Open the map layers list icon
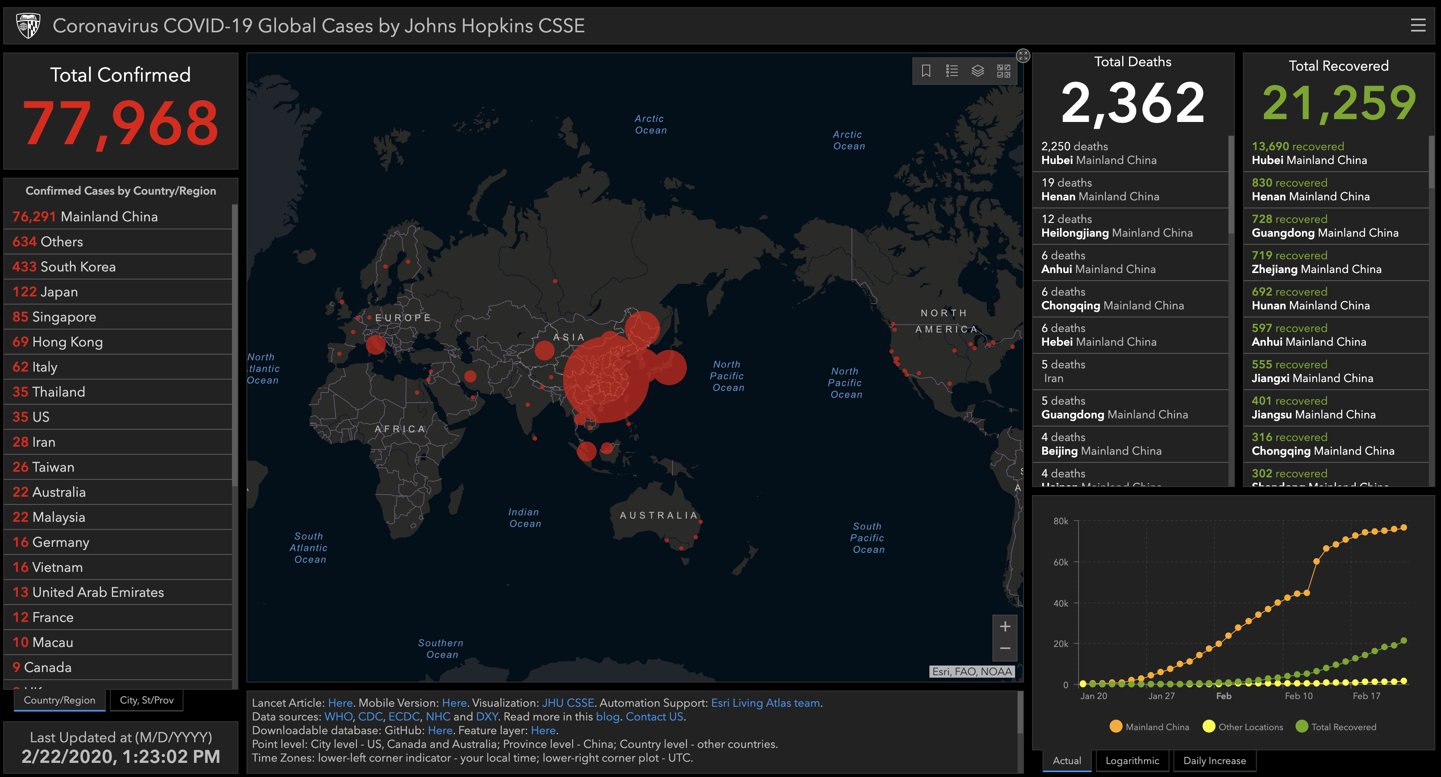Viewport: 1441px width, 777px height. click(978, 71)
